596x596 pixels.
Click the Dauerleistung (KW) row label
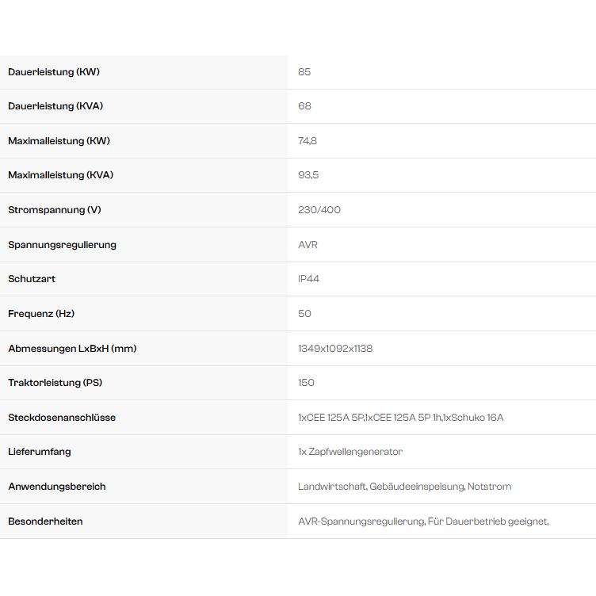(54, 72)
